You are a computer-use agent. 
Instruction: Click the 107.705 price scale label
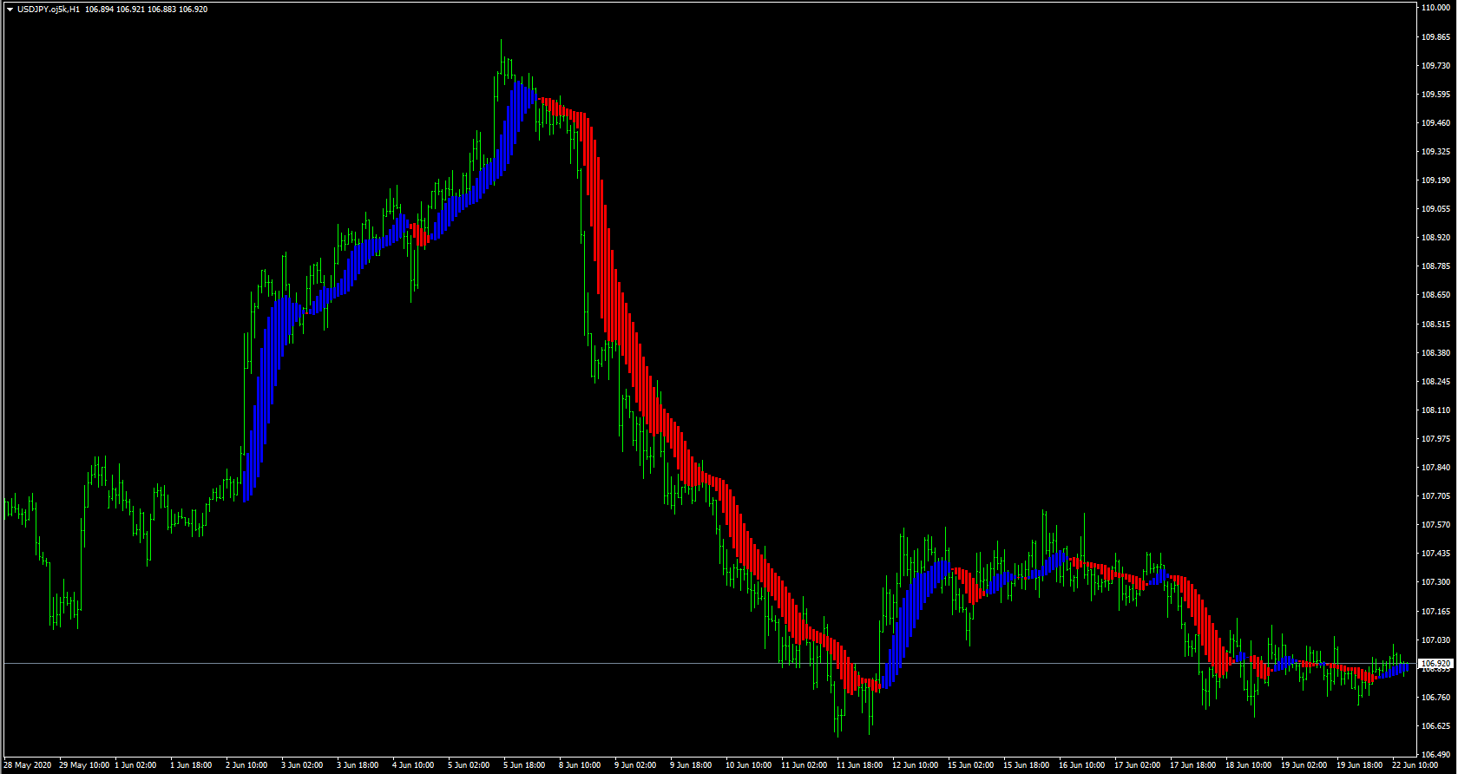coord(1435,495)
